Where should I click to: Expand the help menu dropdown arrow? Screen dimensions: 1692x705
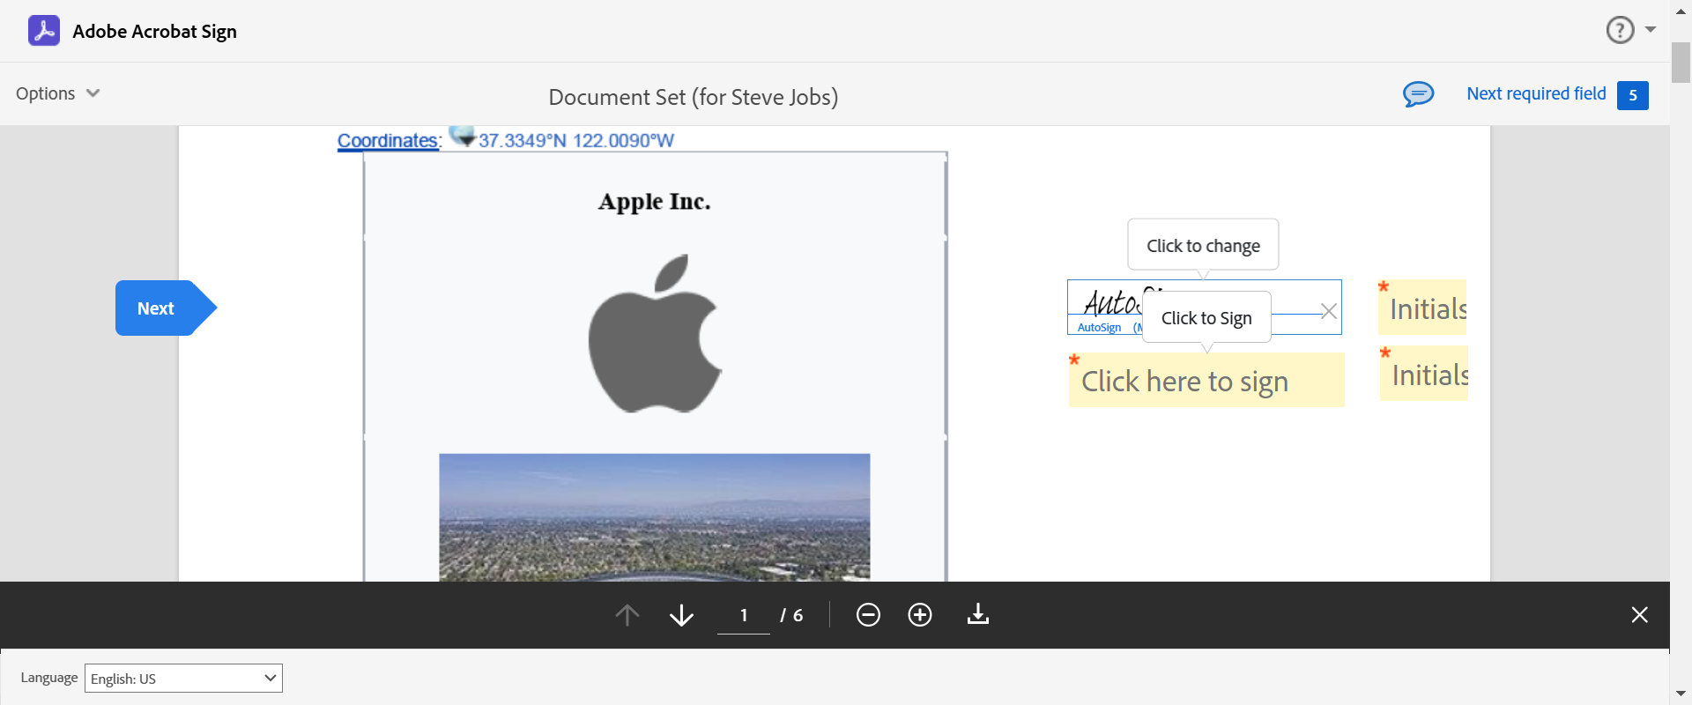pos(1651,30)
